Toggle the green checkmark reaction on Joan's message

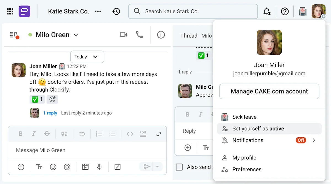[x=37, y=99]
